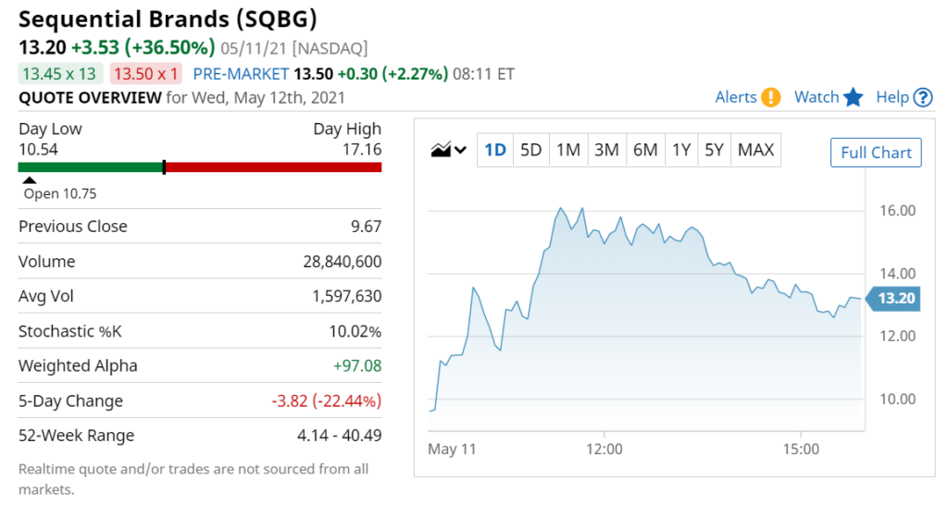
Task: Click the chart type area icon
Action: (x=441, y=149)
